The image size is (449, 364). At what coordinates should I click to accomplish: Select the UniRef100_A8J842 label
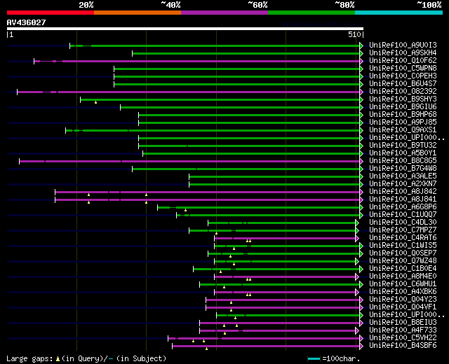click(x=403, y=191)
